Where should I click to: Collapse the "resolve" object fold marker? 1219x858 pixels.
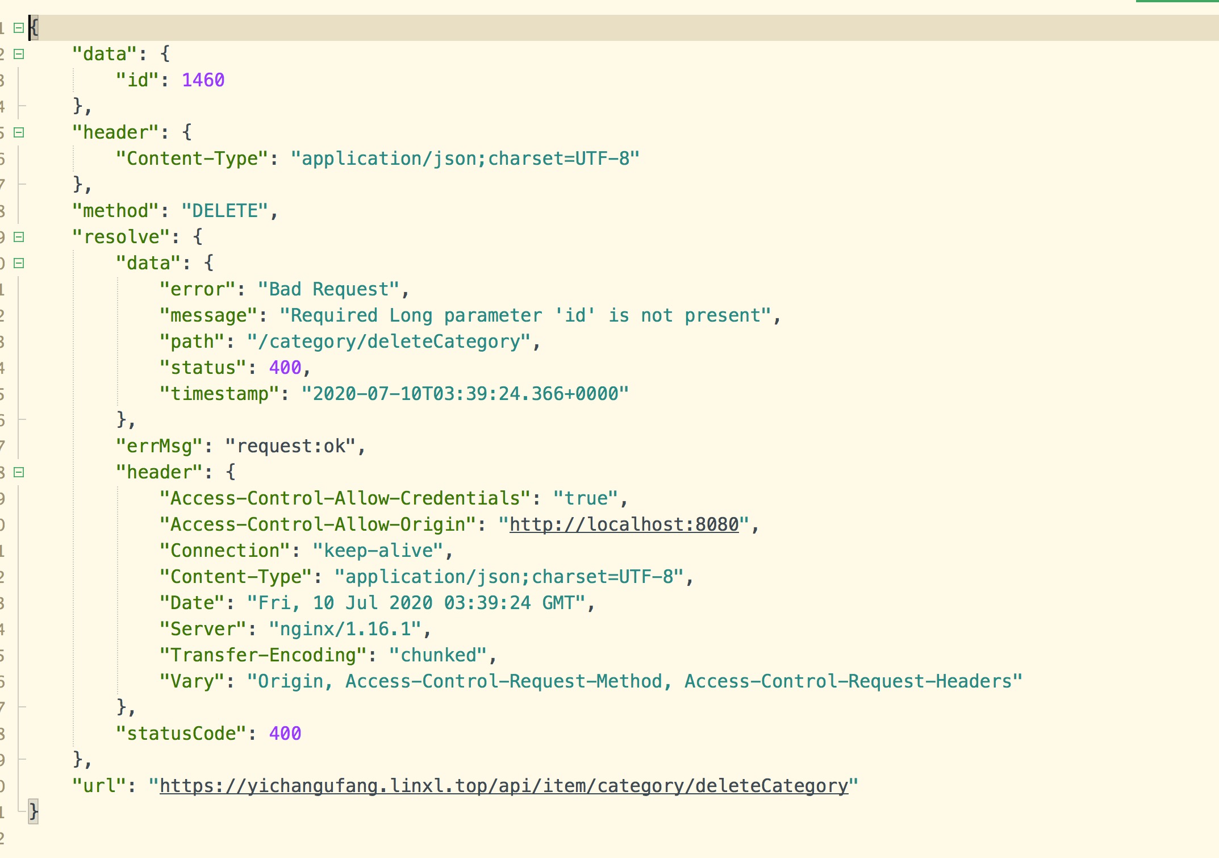point(19,237)
